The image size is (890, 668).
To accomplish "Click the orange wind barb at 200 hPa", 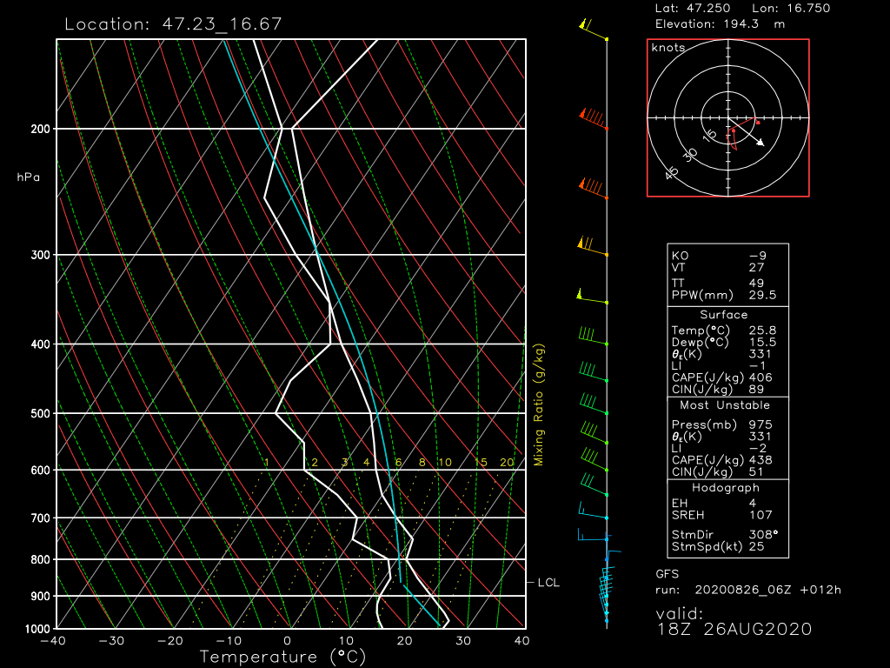I will click(594, 119).
